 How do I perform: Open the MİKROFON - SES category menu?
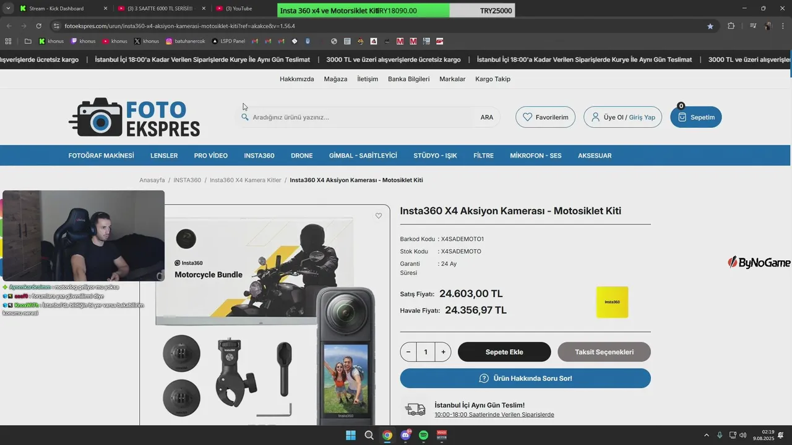pos(536,156)
